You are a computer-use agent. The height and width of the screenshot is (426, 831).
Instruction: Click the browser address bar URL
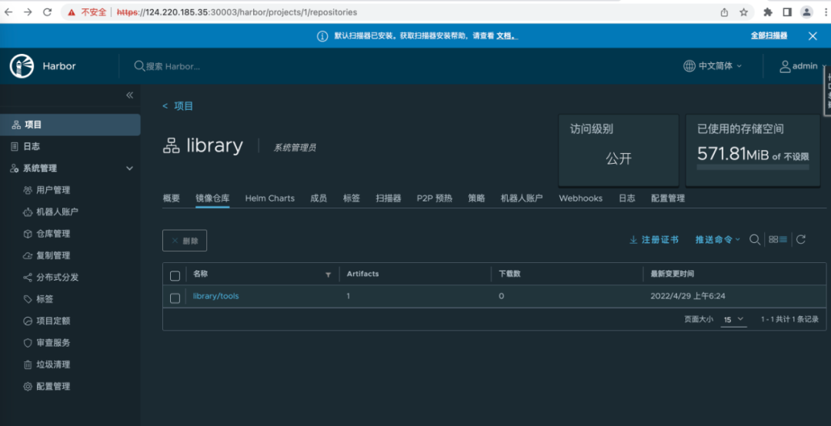(x=237, y=12)
